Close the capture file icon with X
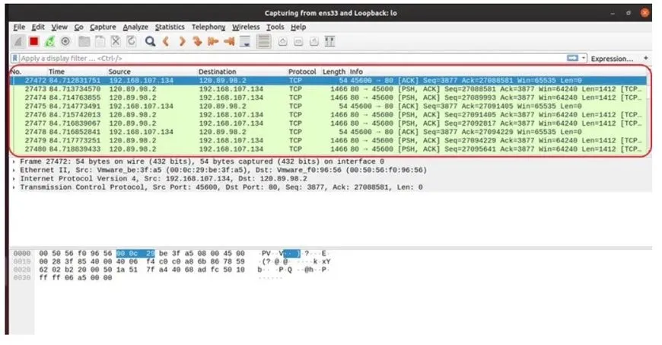This screenshot has width=662, height=345. [x=116, y=41]
